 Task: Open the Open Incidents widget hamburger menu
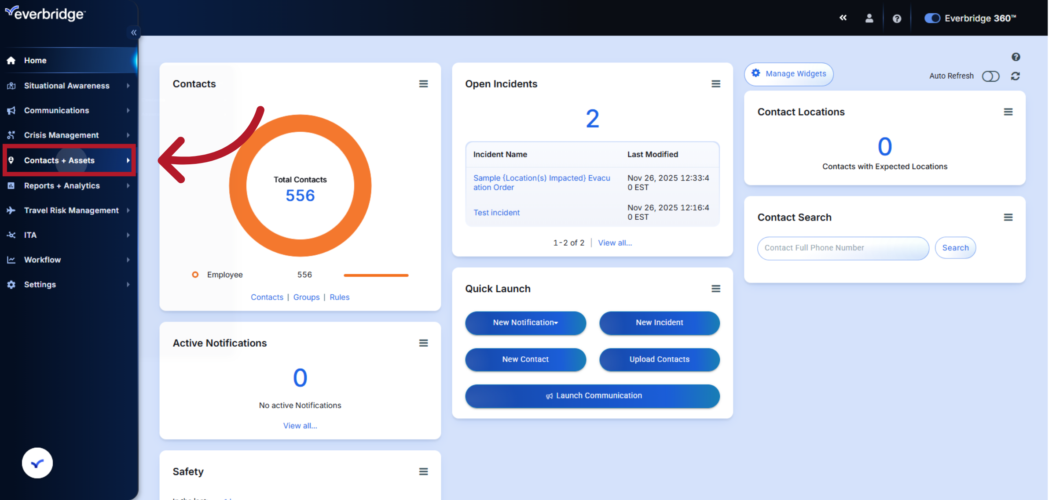click(716, 83)
